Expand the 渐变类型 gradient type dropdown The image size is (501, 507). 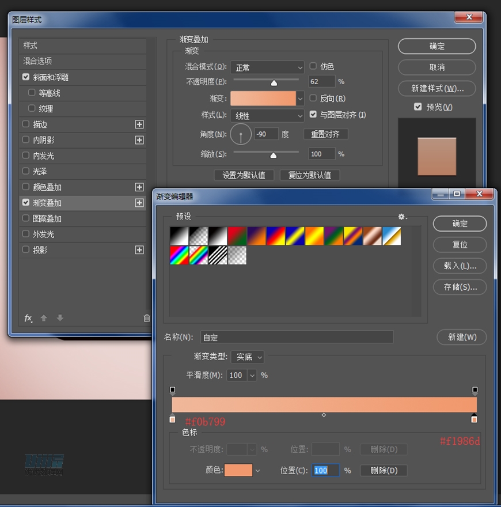coord(248,357)
